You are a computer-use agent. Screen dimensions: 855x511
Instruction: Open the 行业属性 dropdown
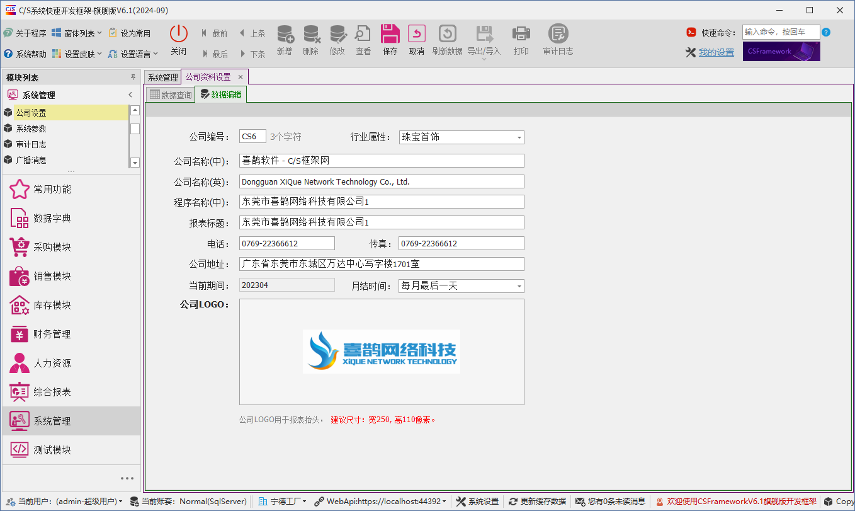click(x=519, y=137)
